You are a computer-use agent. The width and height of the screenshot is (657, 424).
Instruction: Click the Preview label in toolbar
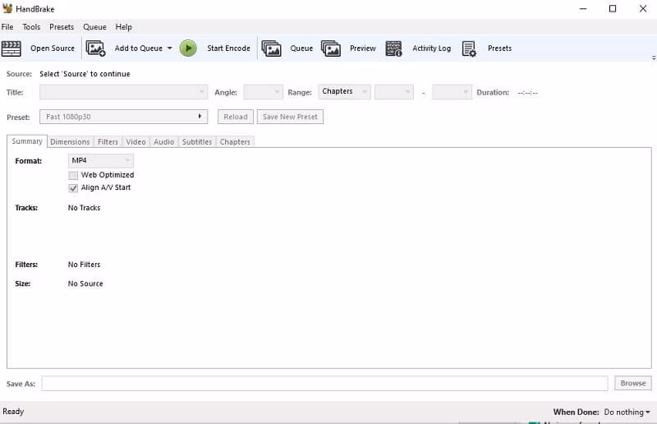[x=362, y=48]
